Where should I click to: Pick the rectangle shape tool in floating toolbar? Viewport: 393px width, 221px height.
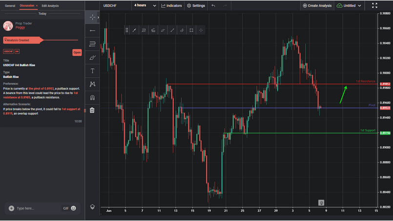(x=191, y=30)
